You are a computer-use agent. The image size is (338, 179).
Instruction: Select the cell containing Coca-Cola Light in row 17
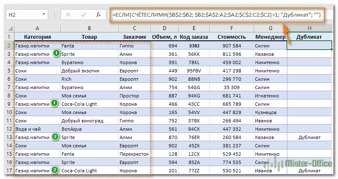88,170
